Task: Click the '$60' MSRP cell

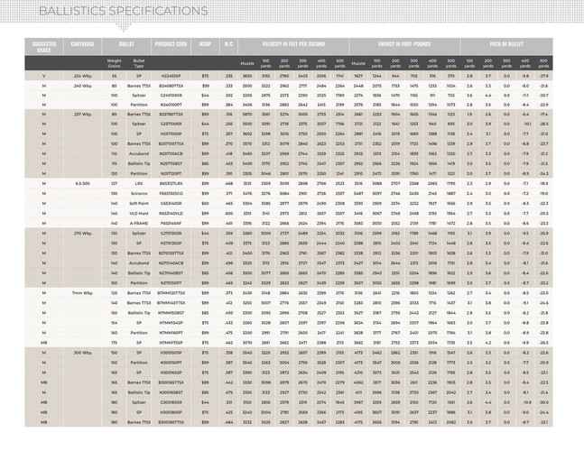Action: (205, 204)
